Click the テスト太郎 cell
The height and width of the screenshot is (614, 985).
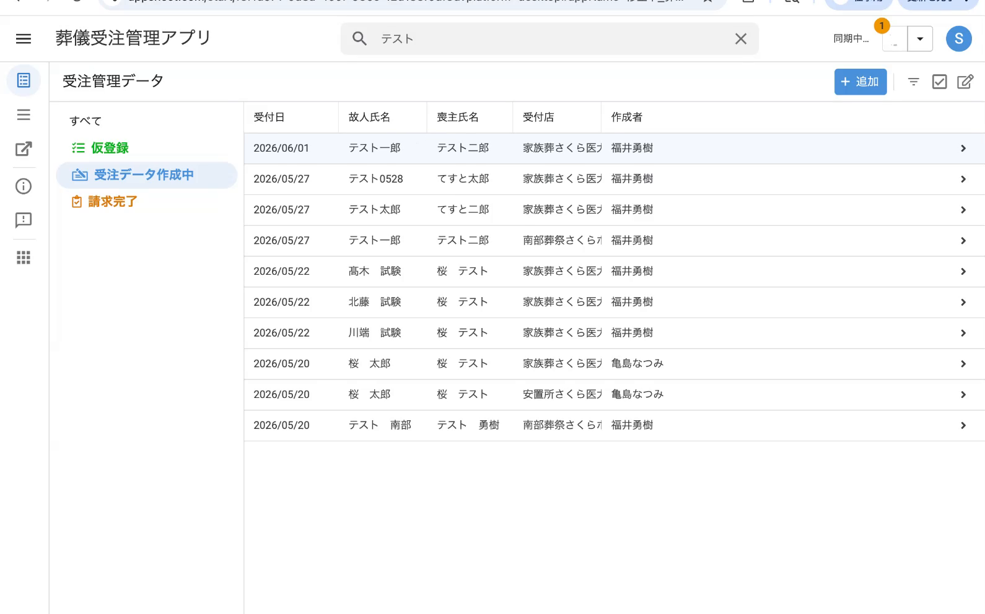374,210
